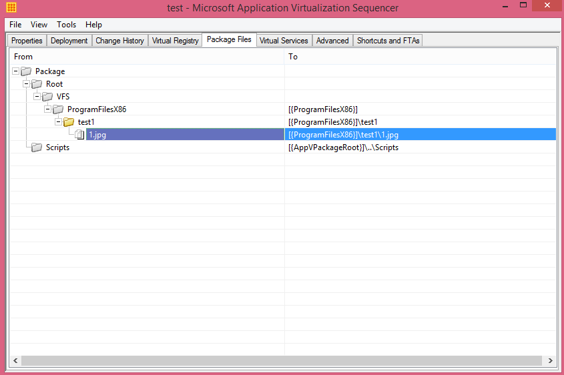Click the From column header

click(147, 57)
